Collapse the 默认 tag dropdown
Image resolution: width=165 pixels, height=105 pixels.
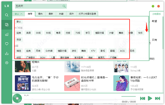[19, 14]
